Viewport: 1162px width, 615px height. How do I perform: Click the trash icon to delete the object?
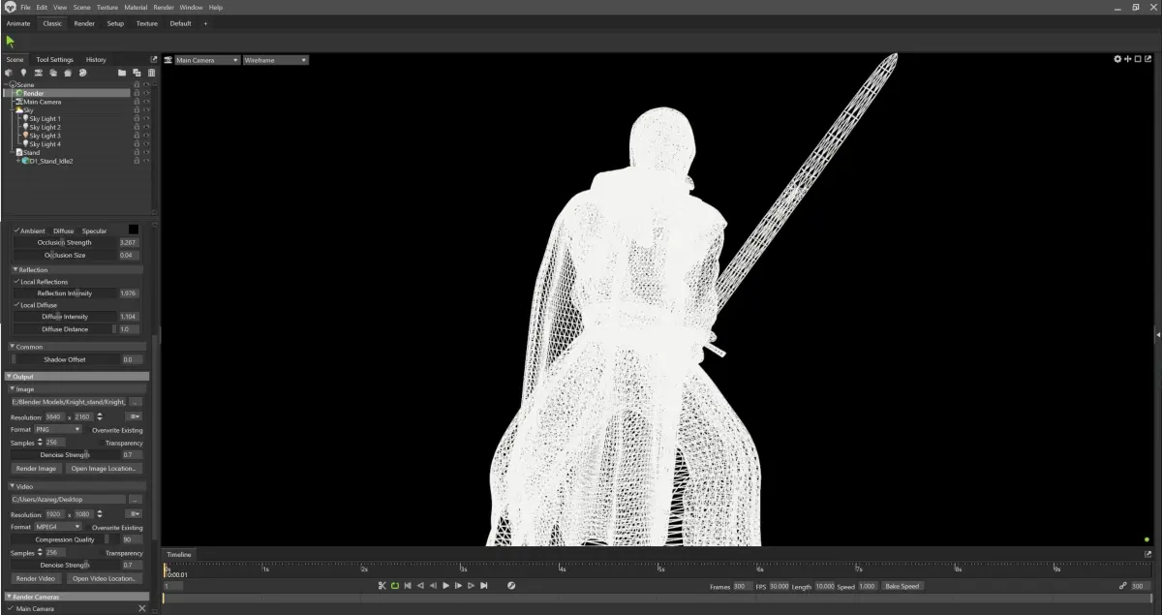pyautogui.click(x=151, y=73)
